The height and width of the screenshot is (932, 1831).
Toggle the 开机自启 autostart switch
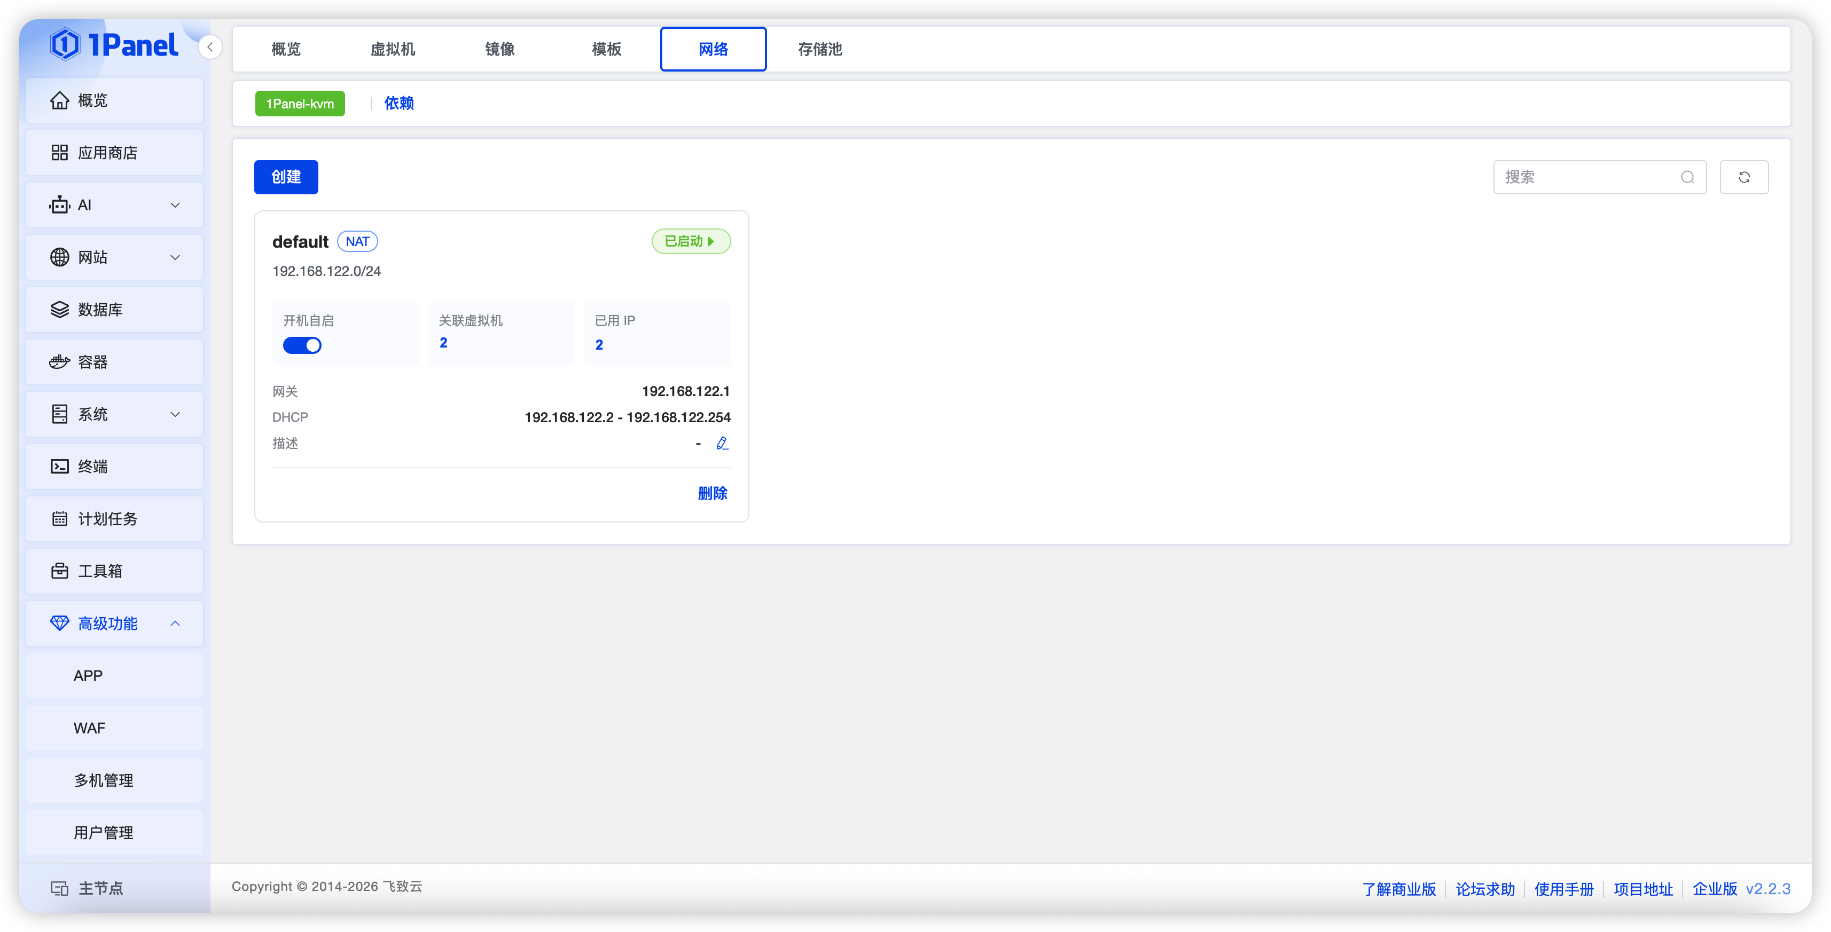pyautogui.click(x=302, y=345)
